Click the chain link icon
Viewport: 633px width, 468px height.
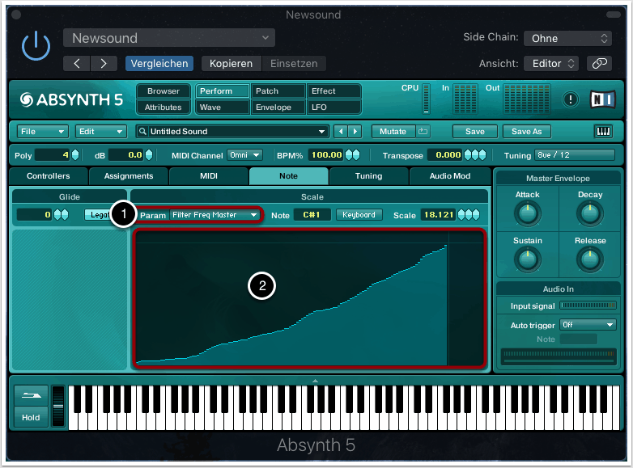pyautogui.click(x=599, y=63)
